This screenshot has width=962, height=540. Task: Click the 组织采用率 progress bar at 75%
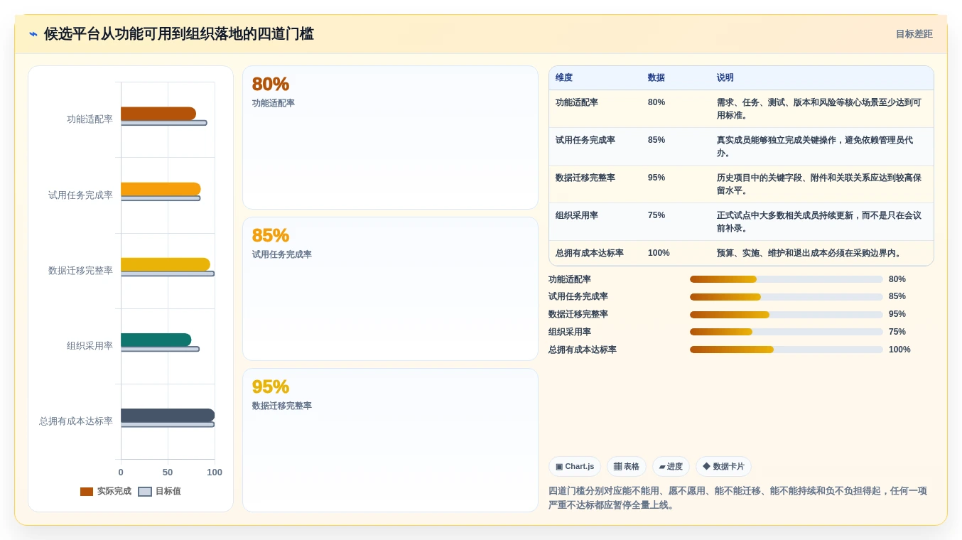point(786,332)
